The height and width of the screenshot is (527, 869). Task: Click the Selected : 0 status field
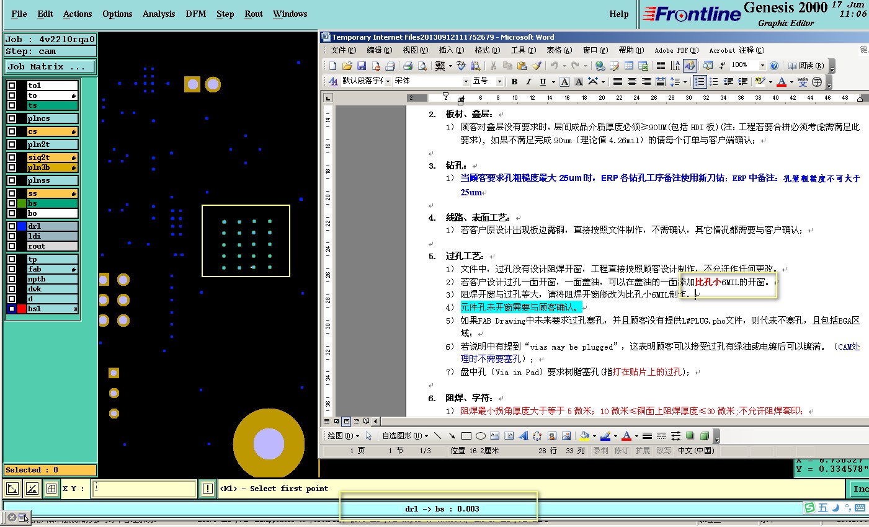pos(51,470)
